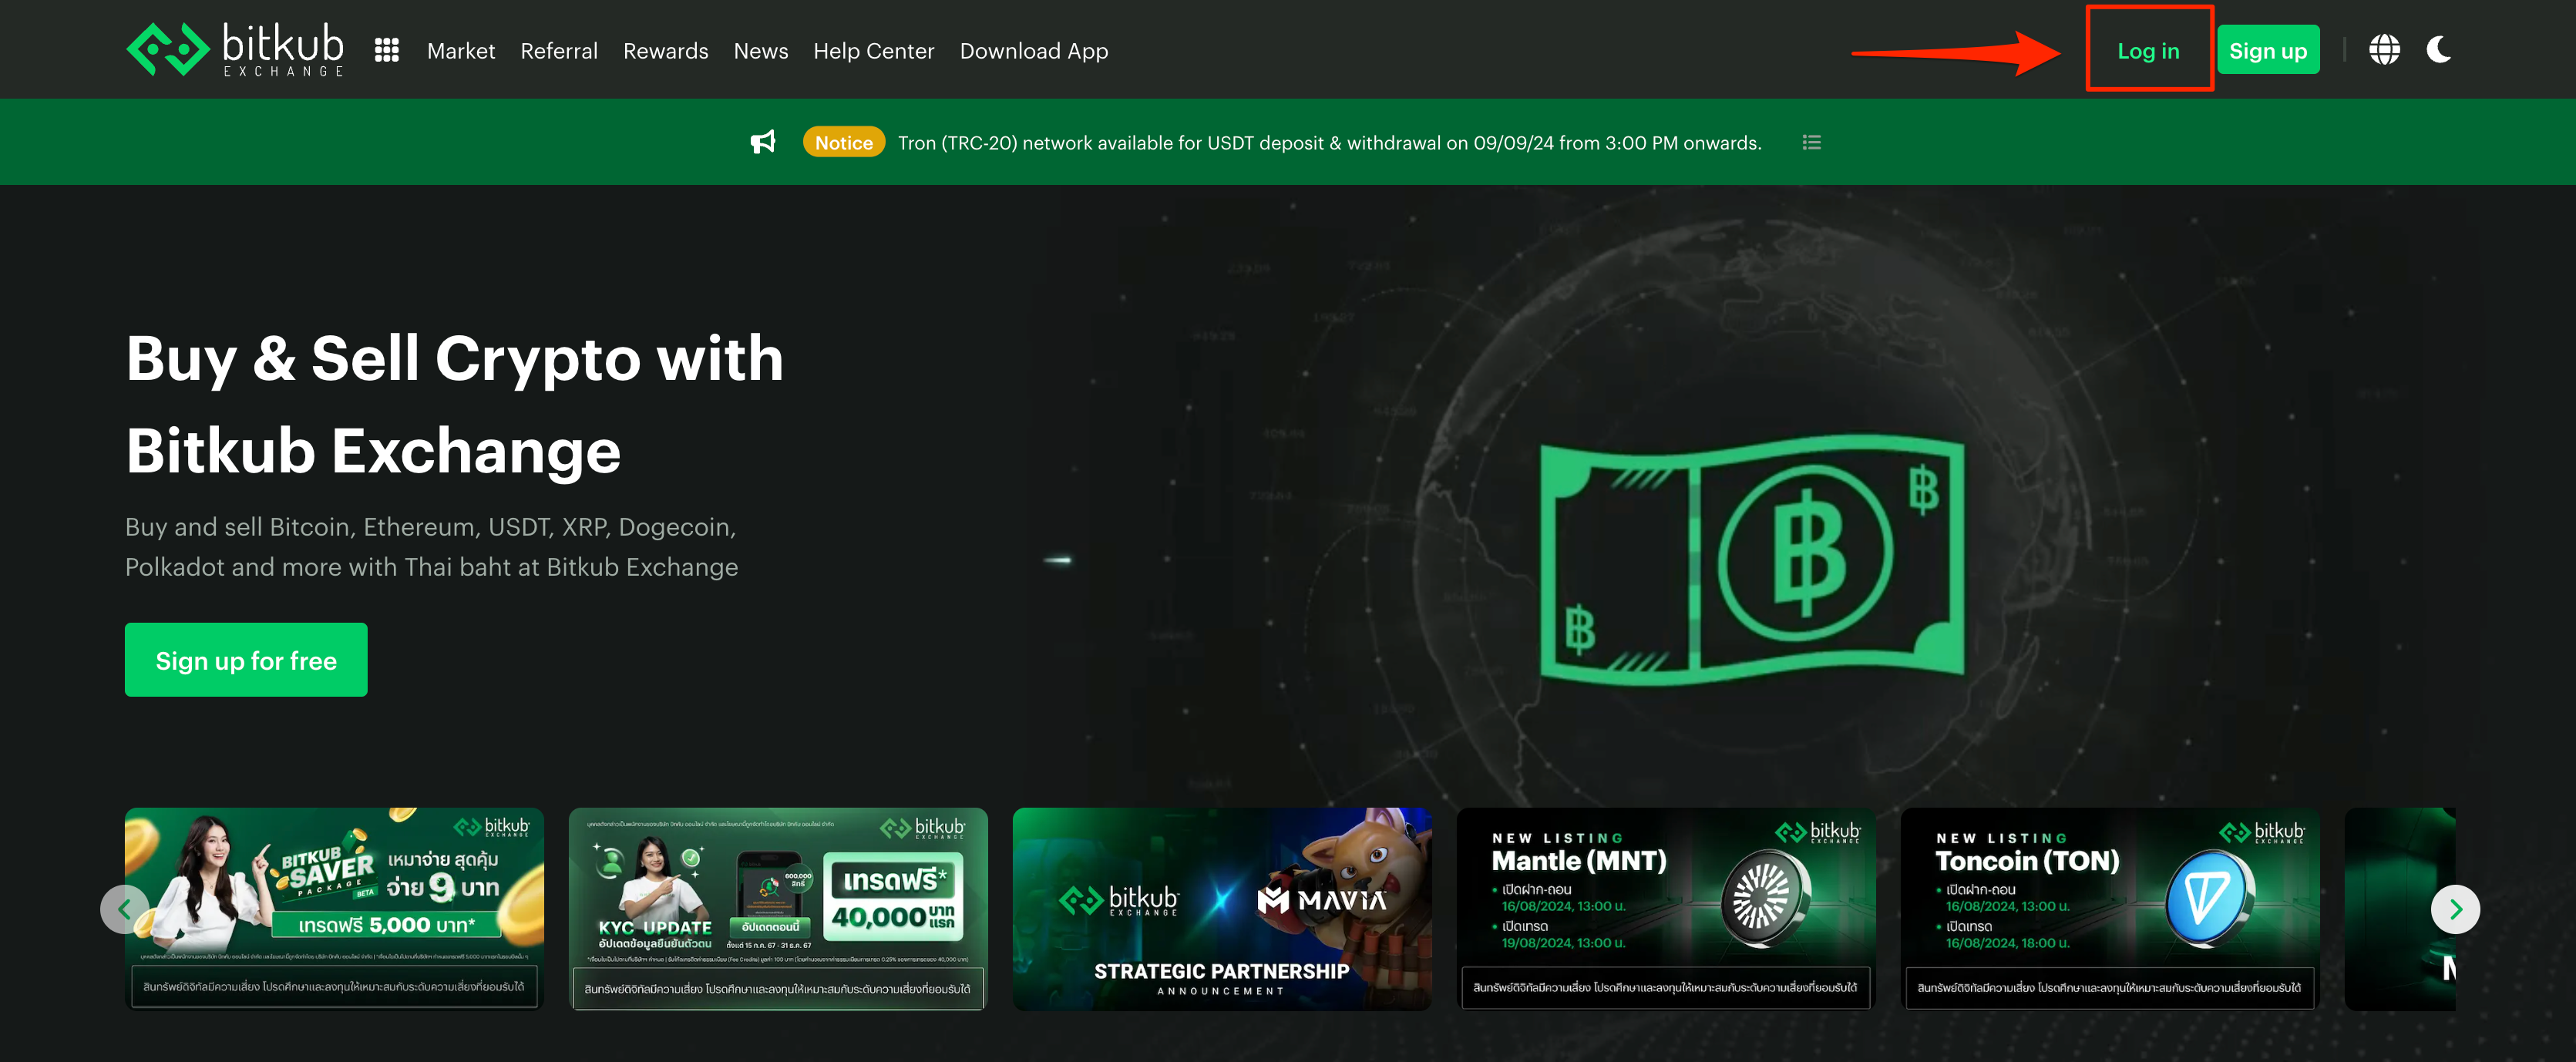Open the Rewards section
2576x1062 pixels.
(665, 50)
